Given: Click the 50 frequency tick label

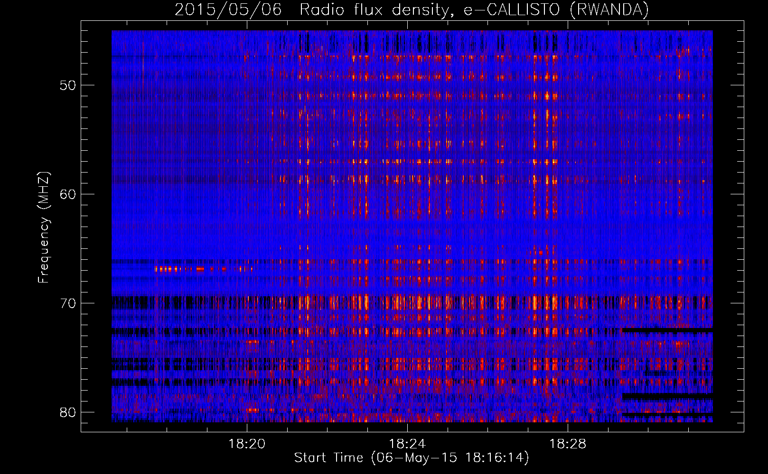Looking at the screenshot, I should [x=68, y=86].
